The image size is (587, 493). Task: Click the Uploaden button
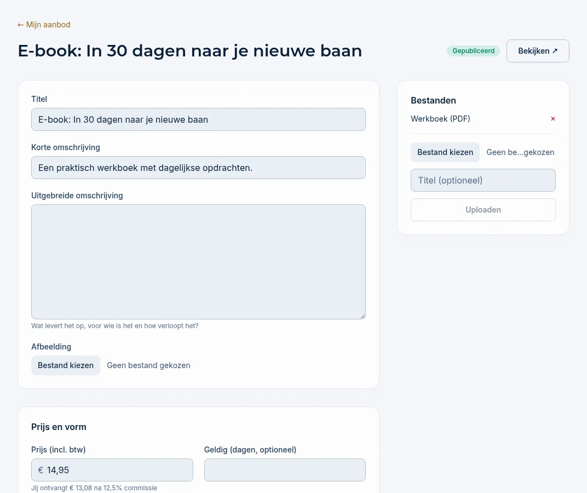click(483, 210)
